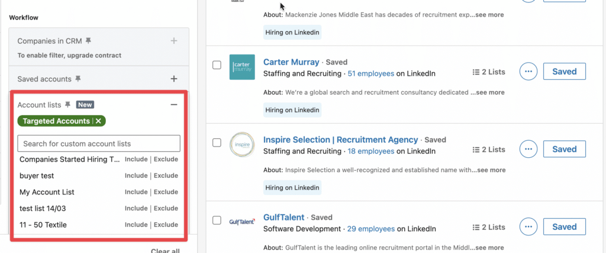The image size is (606, 253).
Task: Include the test list 14/03
Action: point(136,208)
